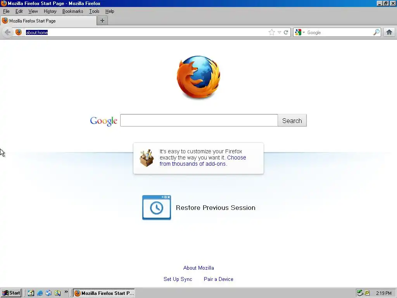Viewport: 397px width, 298px height.
Task: Open the Edit menu
Action: [x=19, y=11]
